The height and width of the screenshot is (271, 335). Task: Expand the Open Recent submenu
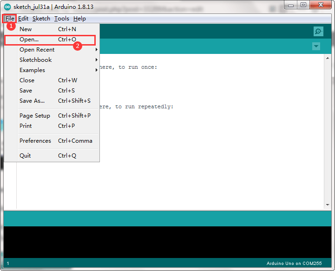52,50
